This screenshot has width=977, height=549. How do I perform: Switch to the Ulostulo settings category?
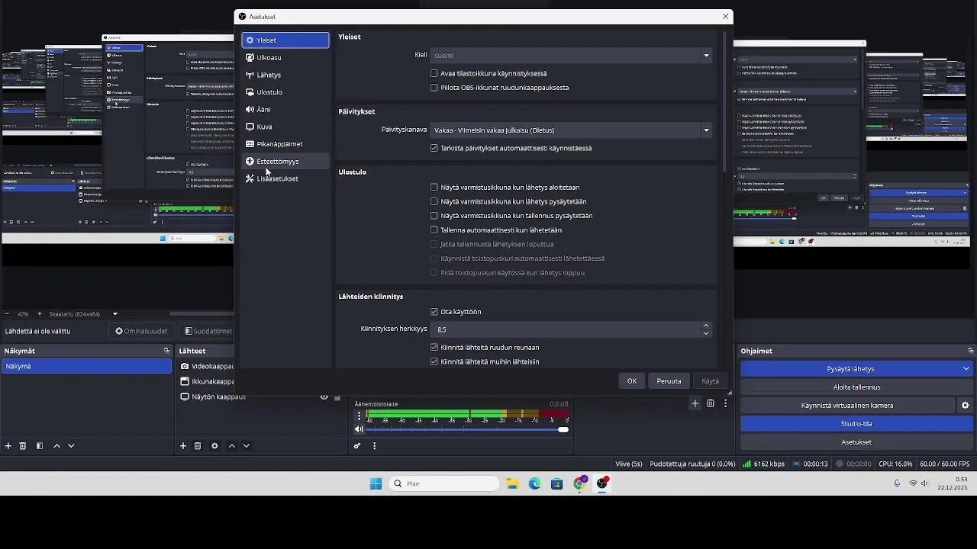[285, 92]
